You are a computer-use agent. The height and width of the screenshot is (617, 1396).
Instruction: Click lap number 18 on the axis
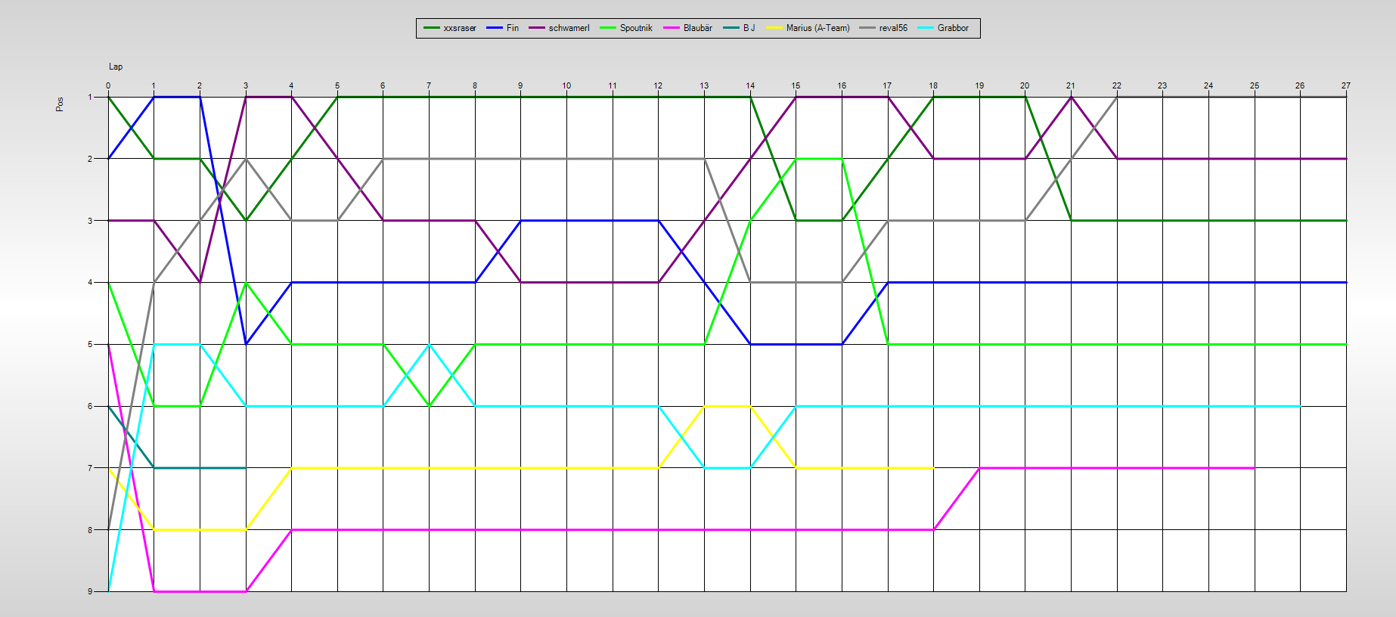pyautogui.click(x=933, y=85)
